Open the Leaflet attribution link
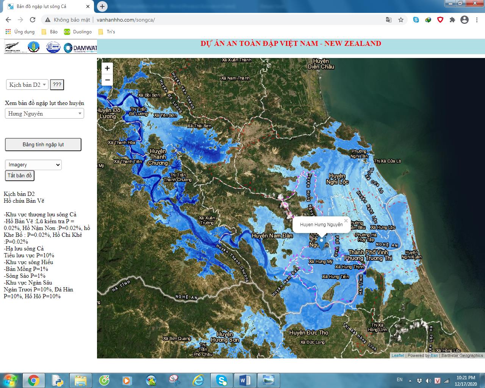 pyautogui.click(x=397, y=355)
